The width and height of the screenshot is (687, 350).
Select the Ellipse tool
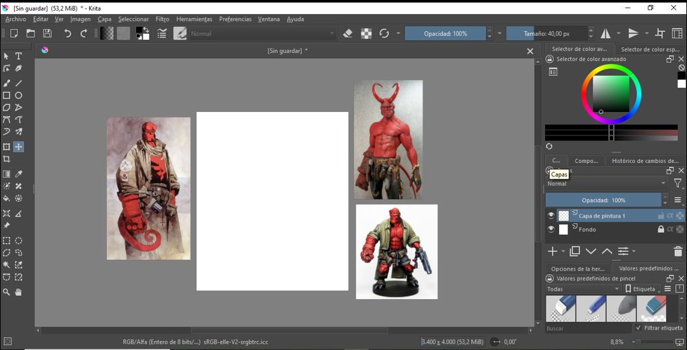click(x=19, y=95)
